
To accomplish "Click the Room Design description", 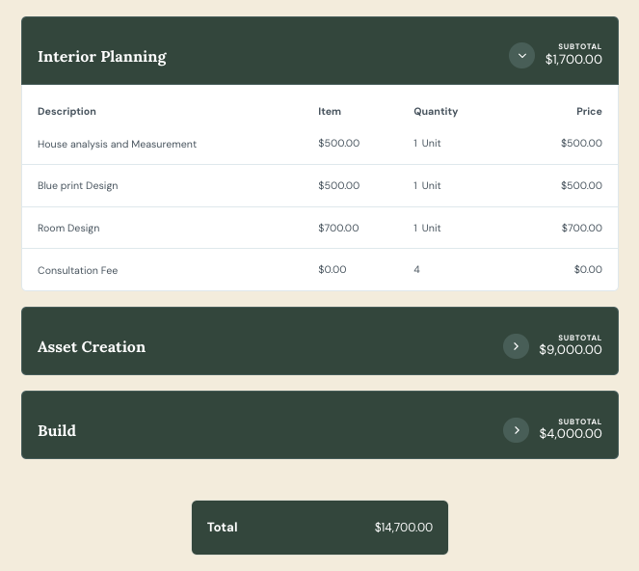I will point(68,229).
